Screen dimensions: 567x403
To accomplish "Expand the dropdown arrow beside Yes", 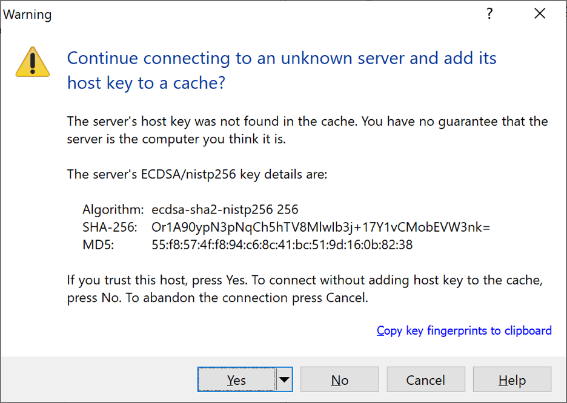I will (284, 380).
